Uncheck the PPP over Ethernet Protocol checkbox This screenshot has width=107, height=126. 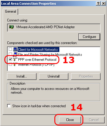point(10,59)
